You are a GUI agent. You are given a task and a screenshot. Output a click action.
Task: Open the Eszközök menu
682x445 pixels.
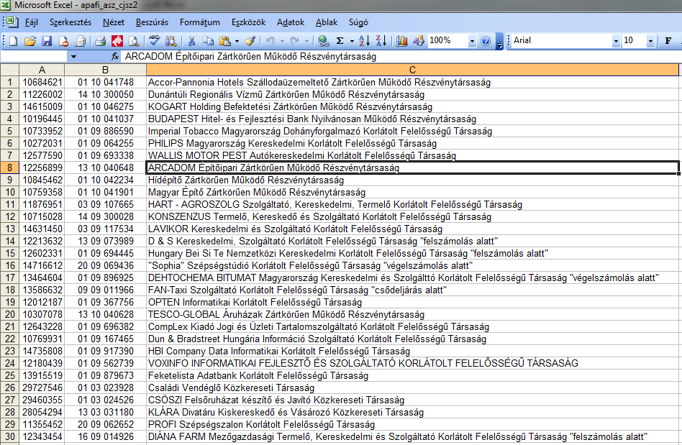248,22
